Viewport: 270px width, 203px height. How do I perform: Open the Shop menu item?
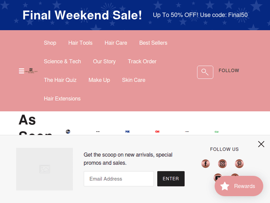tap(50, 43)
